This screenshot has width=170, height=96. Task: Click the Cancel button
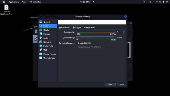click(121, 85)
